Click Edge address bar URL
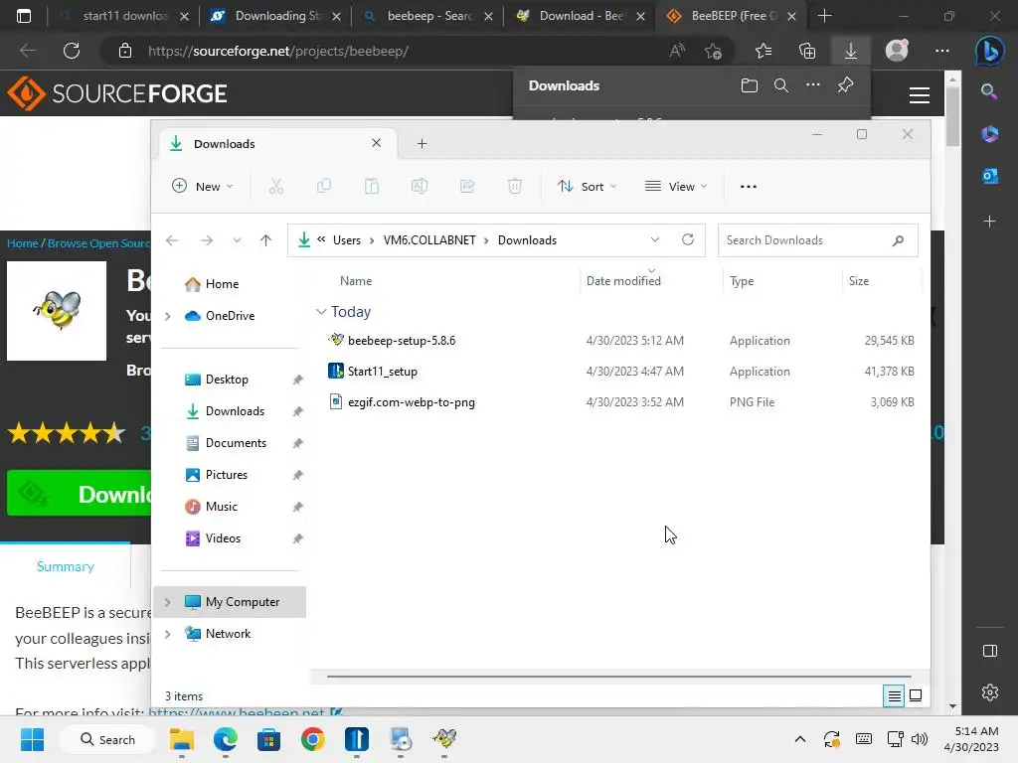The width and height of the screenshot is (1018, 763). [278, 51]
